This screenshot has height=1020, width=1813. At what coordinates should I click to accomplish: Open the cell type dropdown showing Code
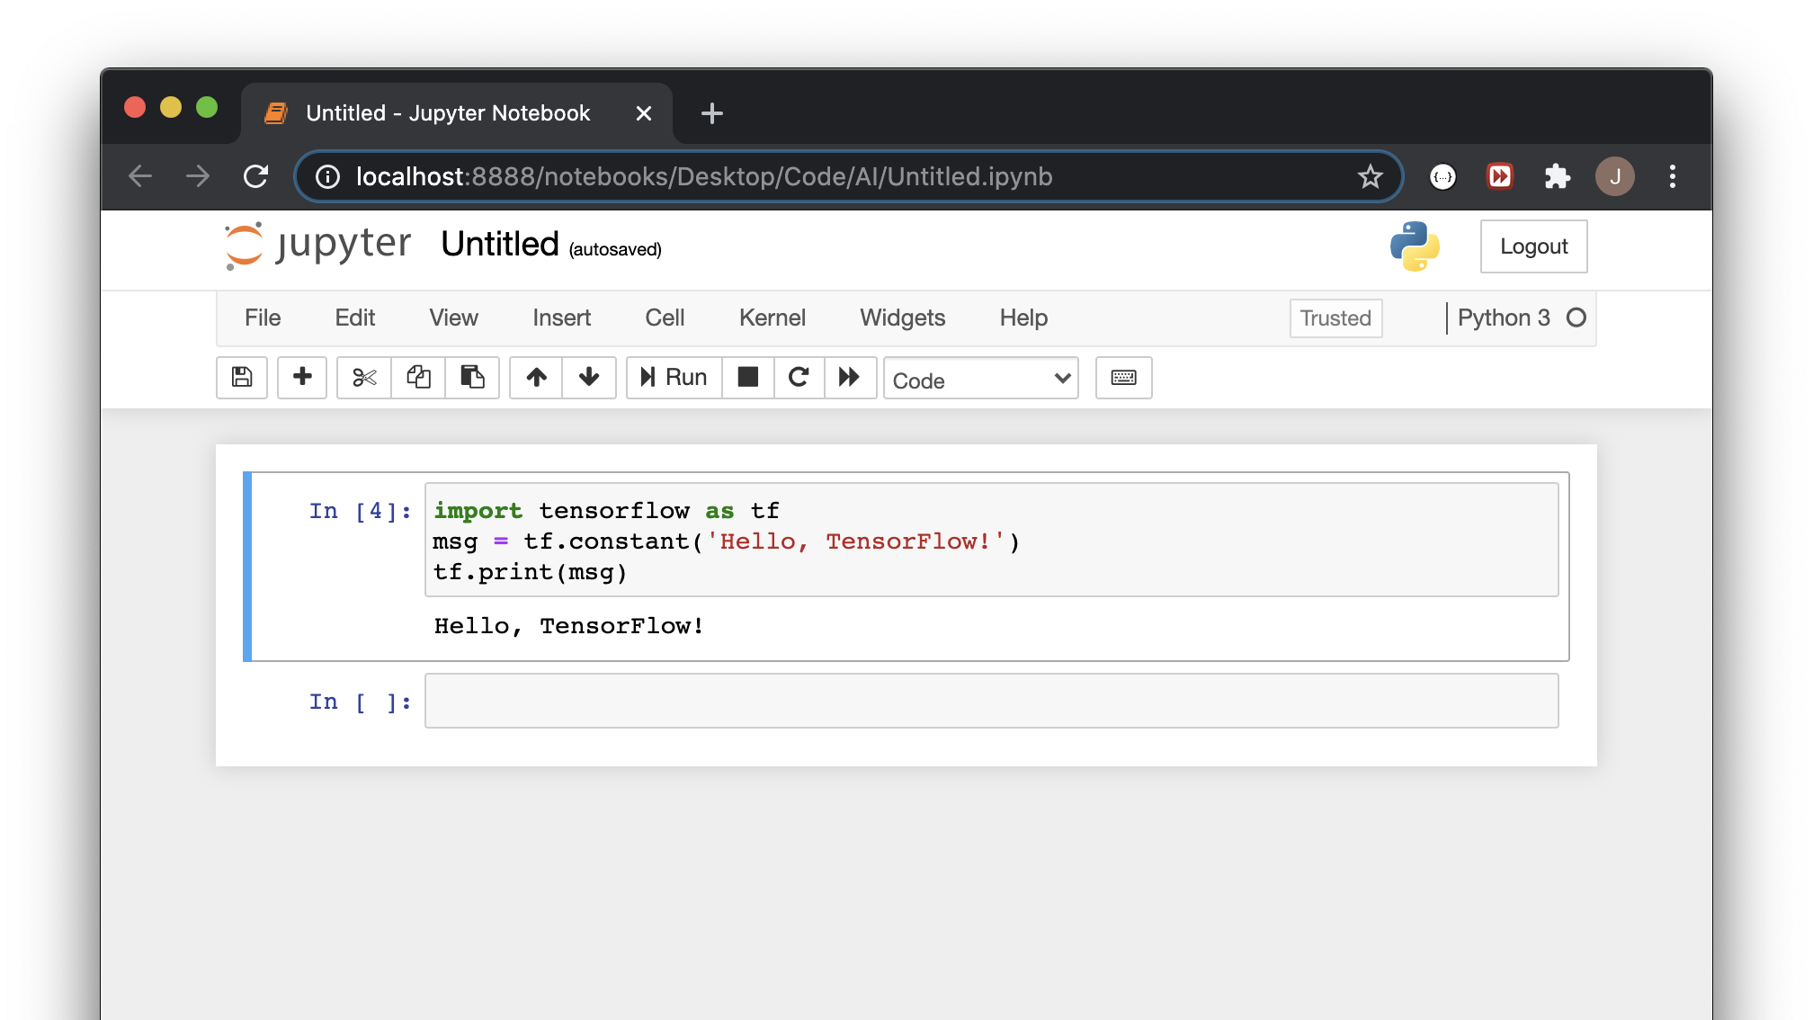point(981,379)
